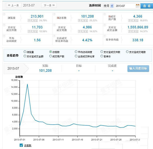
Task: Select the 平均访问深度 radio button
Action: coord(76,52)
